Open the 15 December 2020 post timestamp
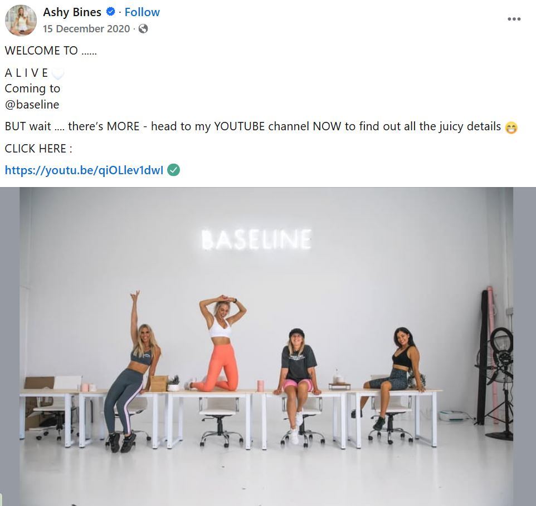Image resolution: width=536 pixels, height=506 pixels. click(x=86, y=29)
